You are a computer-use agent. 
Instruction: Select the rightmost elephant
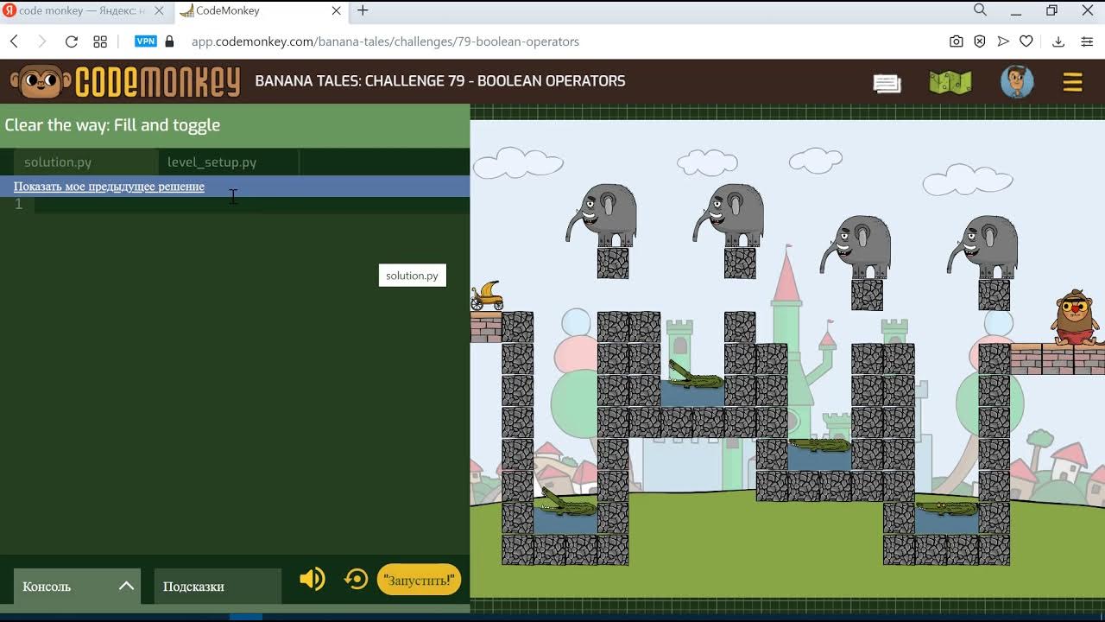(x=983, y=248)
